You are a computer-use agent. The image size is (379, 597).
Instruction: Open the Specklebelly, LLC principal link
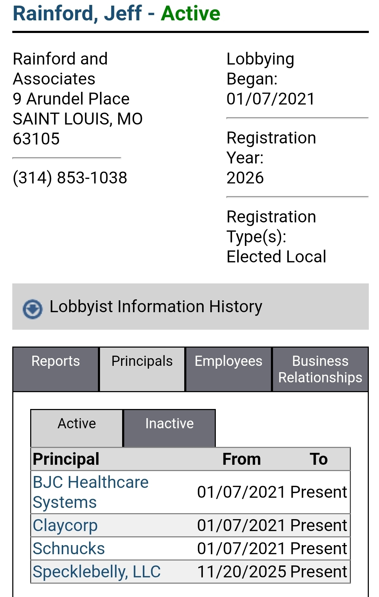click(x=97, y=572)
